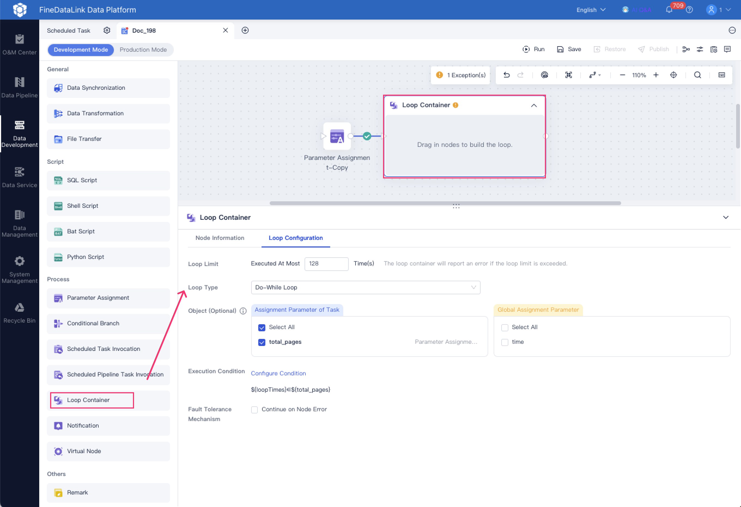Open the user account menu
This screenshot has height=507, width=741.
[x=718, y=10]
